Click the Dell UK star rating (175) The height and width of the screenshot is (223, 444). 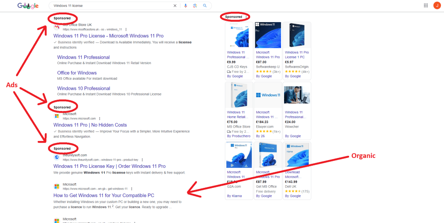297,191
